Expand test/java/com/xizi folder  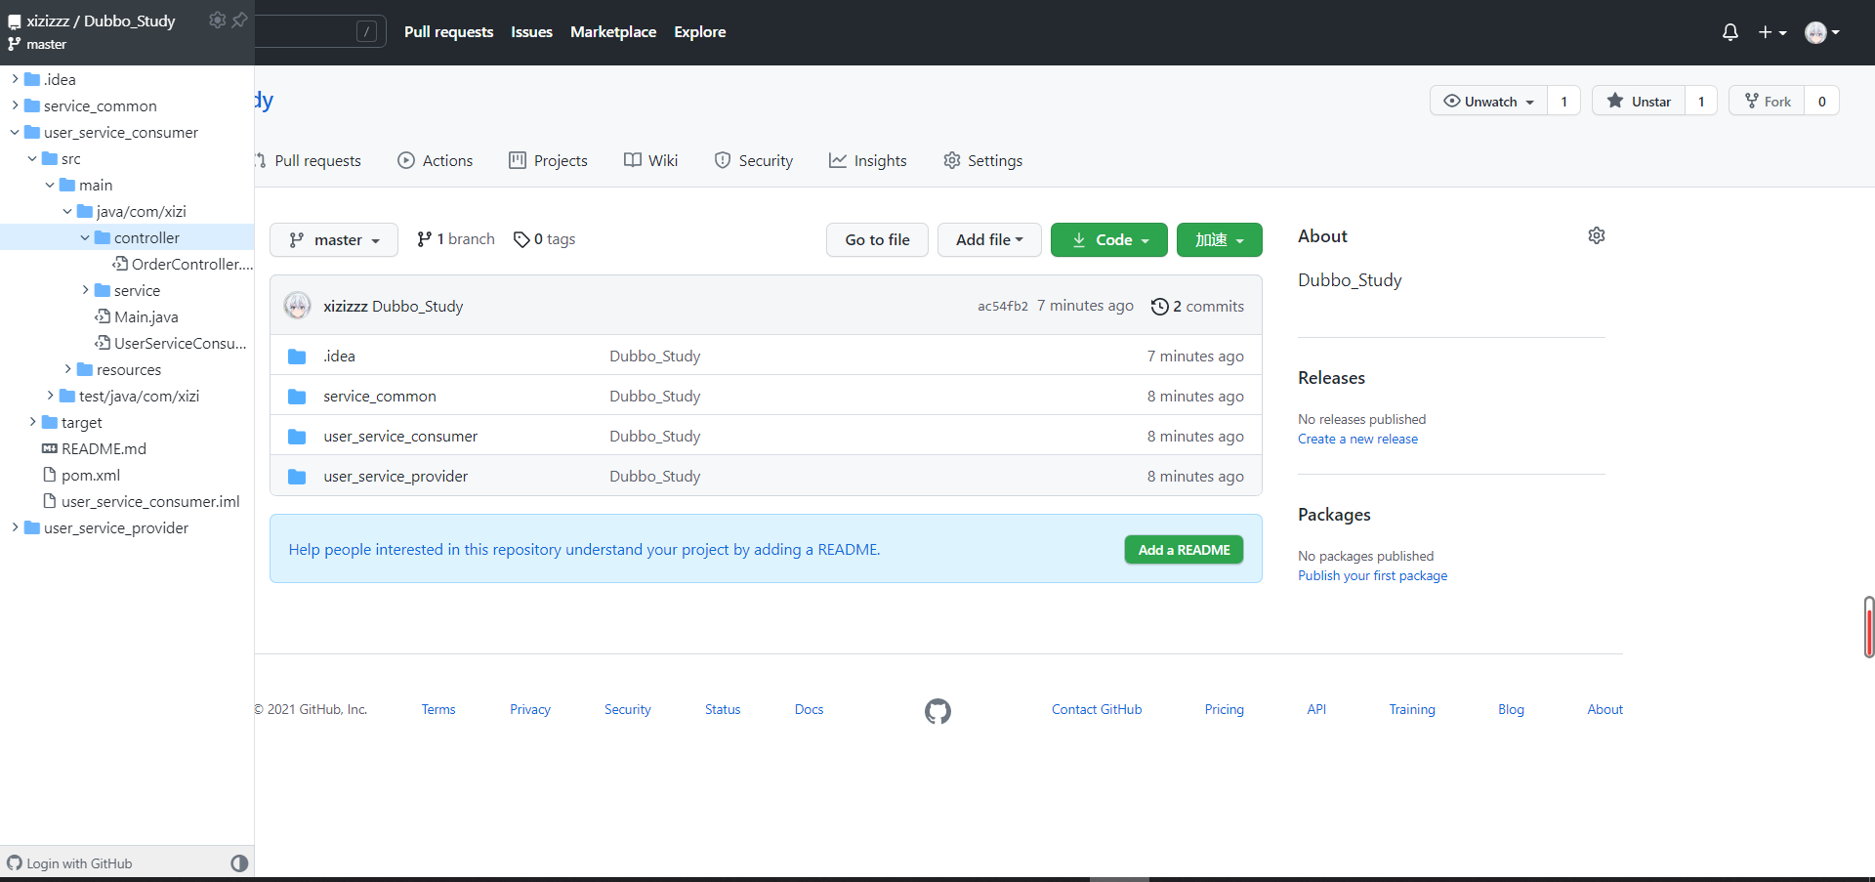[x=50, y=396]
